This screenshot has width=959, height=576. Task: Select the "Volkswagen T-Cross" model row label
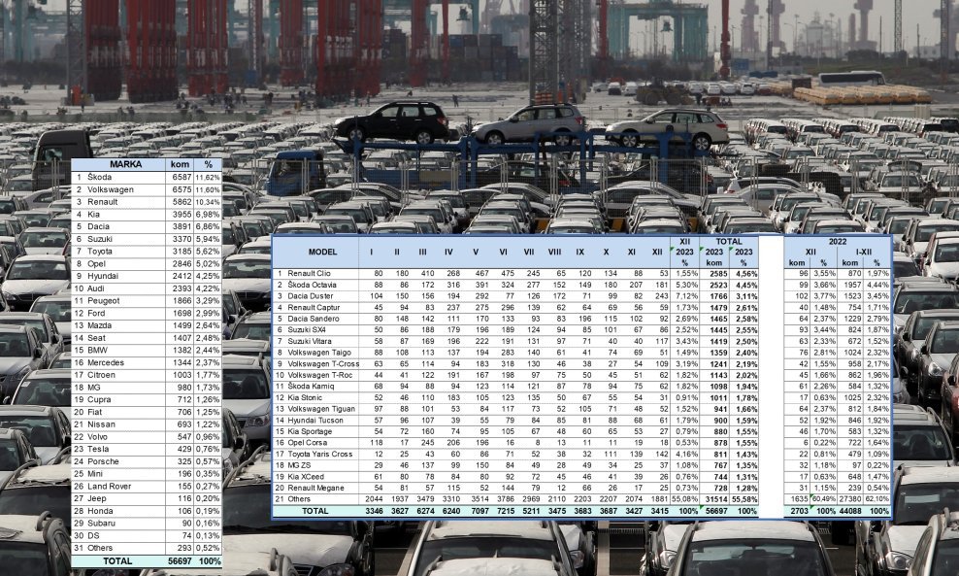coord(323,363)
